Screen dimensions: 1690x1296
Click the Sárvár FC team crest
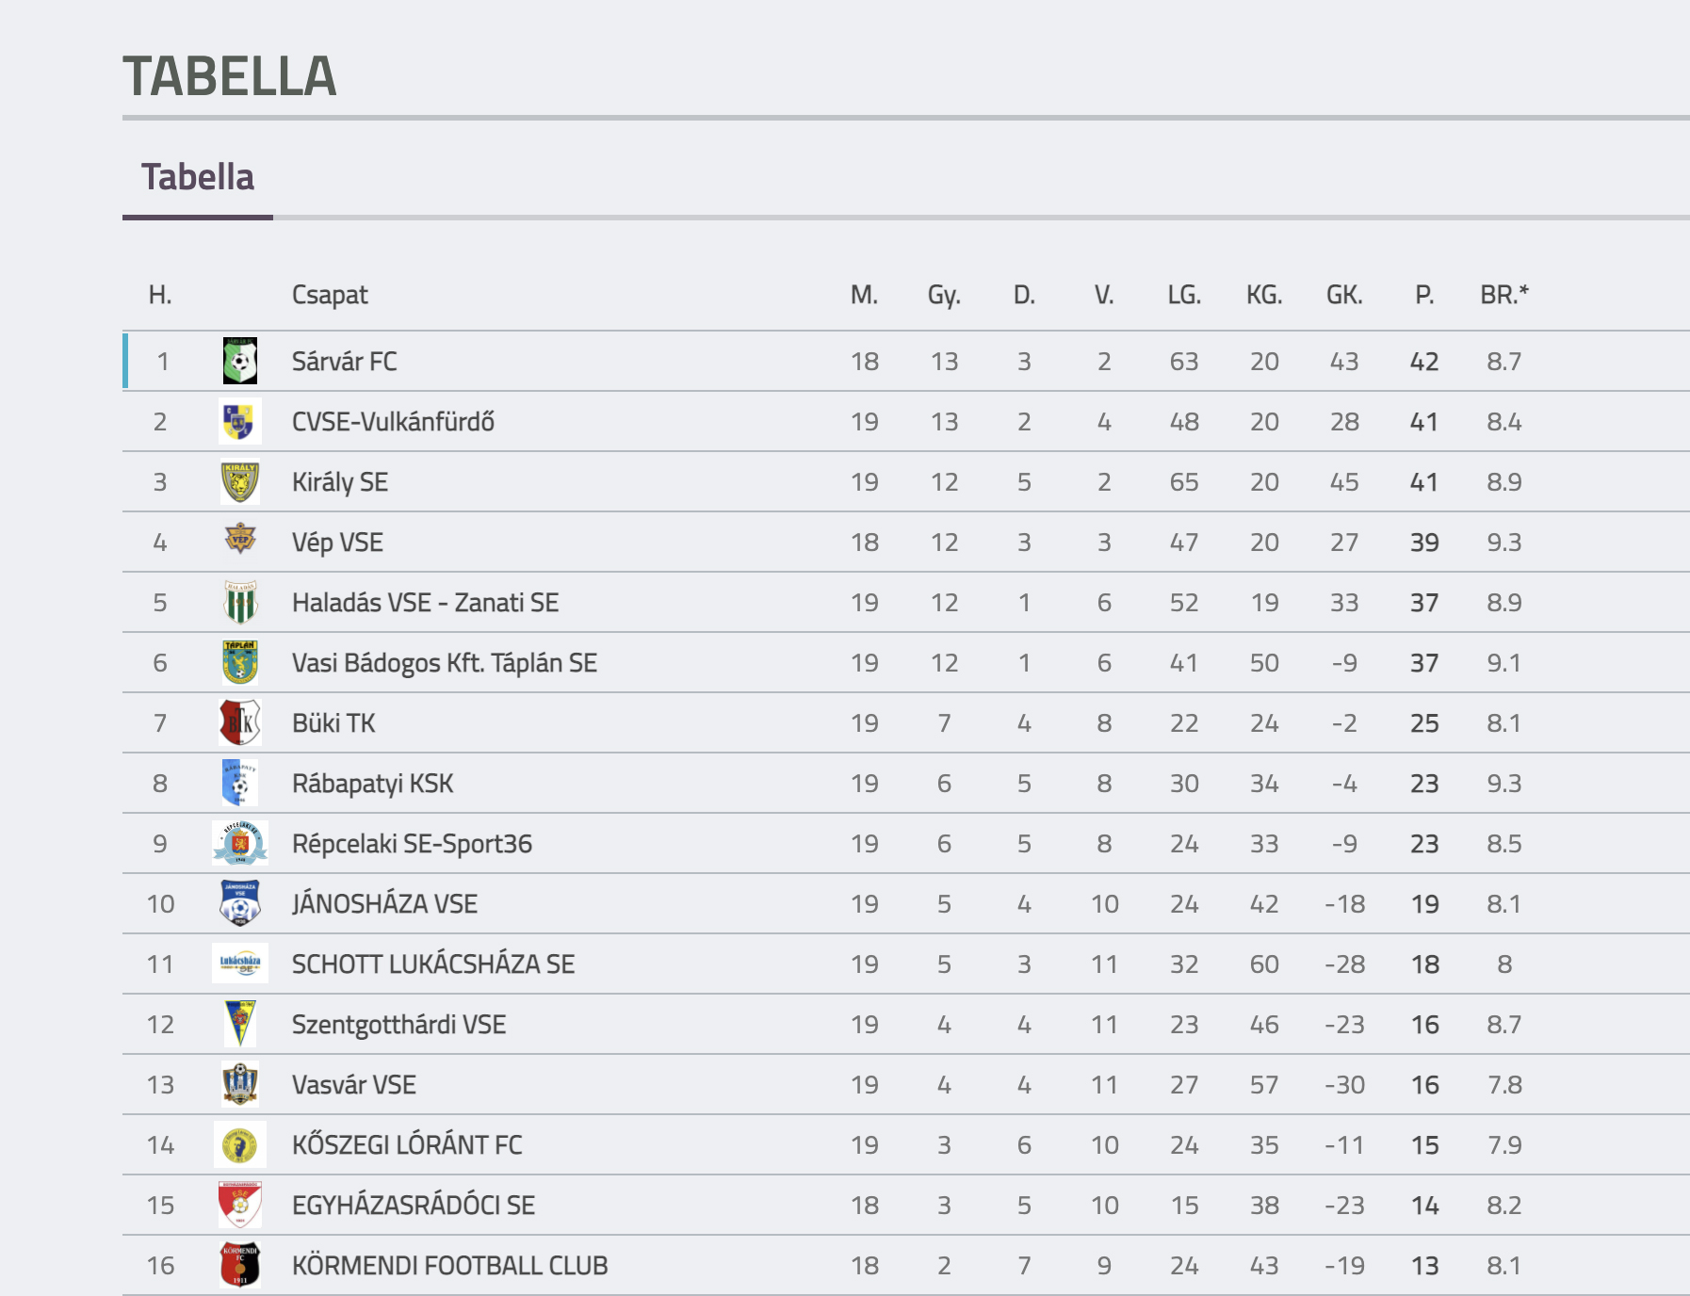tap(240, 361)
